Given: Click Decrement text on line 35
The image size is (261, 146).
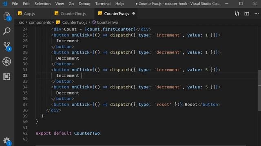Looking at the screenshot, I should tap(68, 93).
